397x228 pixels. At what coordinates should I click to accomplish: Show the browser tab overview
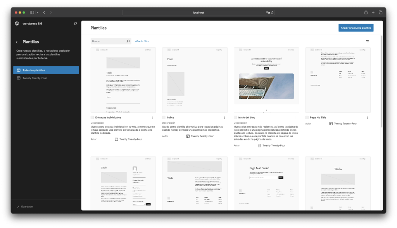[380, 12]
